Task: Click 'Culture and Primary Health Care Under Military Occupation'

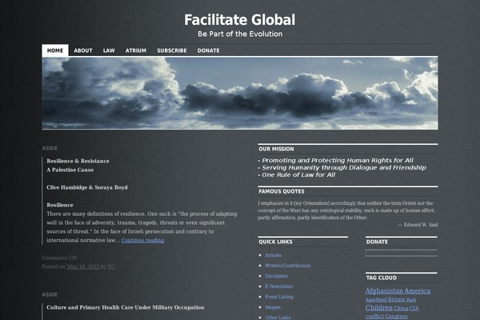Action: (126, 307)
